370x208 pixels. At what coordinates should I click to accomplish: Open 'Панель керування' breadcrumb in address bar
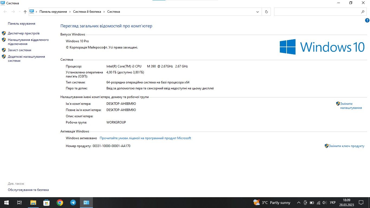point(53,12)
